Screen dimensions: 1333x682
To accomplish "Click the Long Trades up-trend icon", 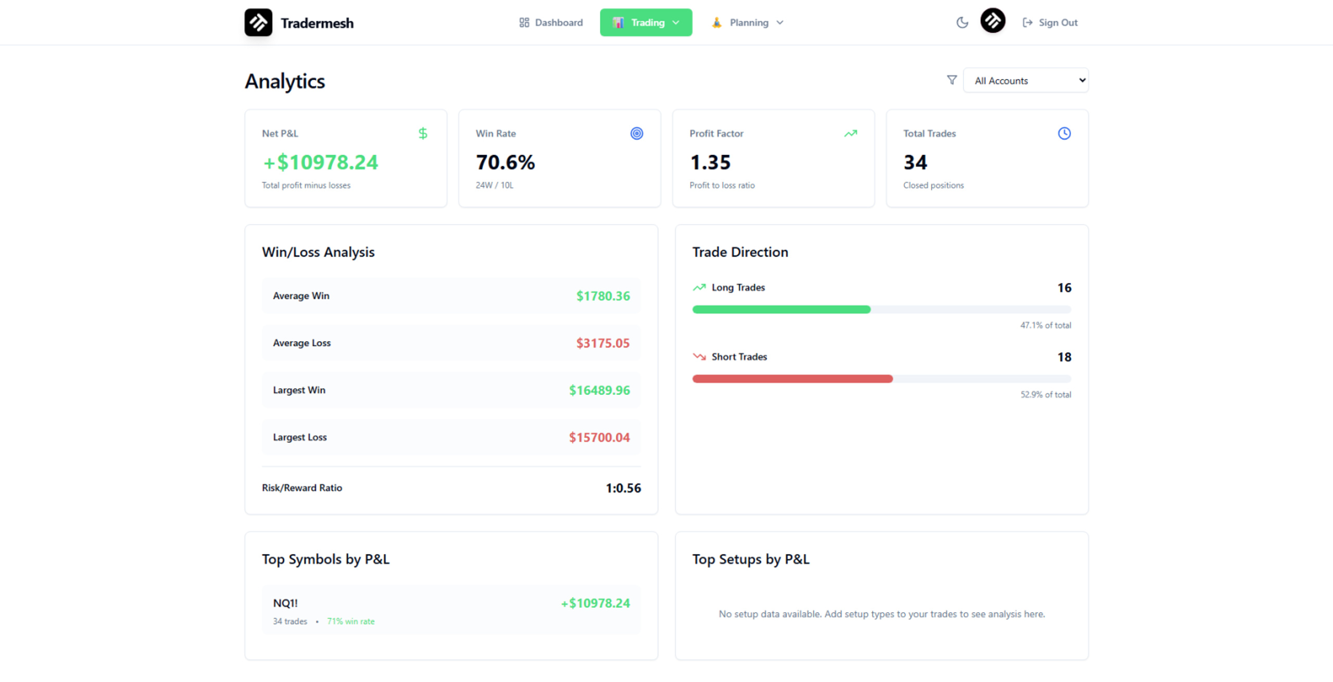I will point(699,287).
